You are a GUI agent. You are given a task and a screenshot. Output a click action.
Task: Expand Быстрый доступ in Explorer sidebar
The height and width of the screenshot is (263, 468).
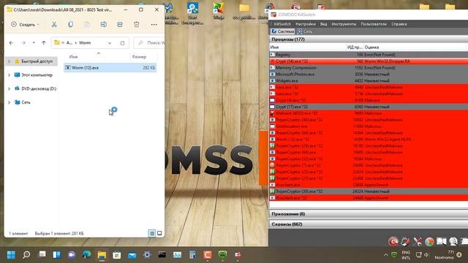coord(9,61)
